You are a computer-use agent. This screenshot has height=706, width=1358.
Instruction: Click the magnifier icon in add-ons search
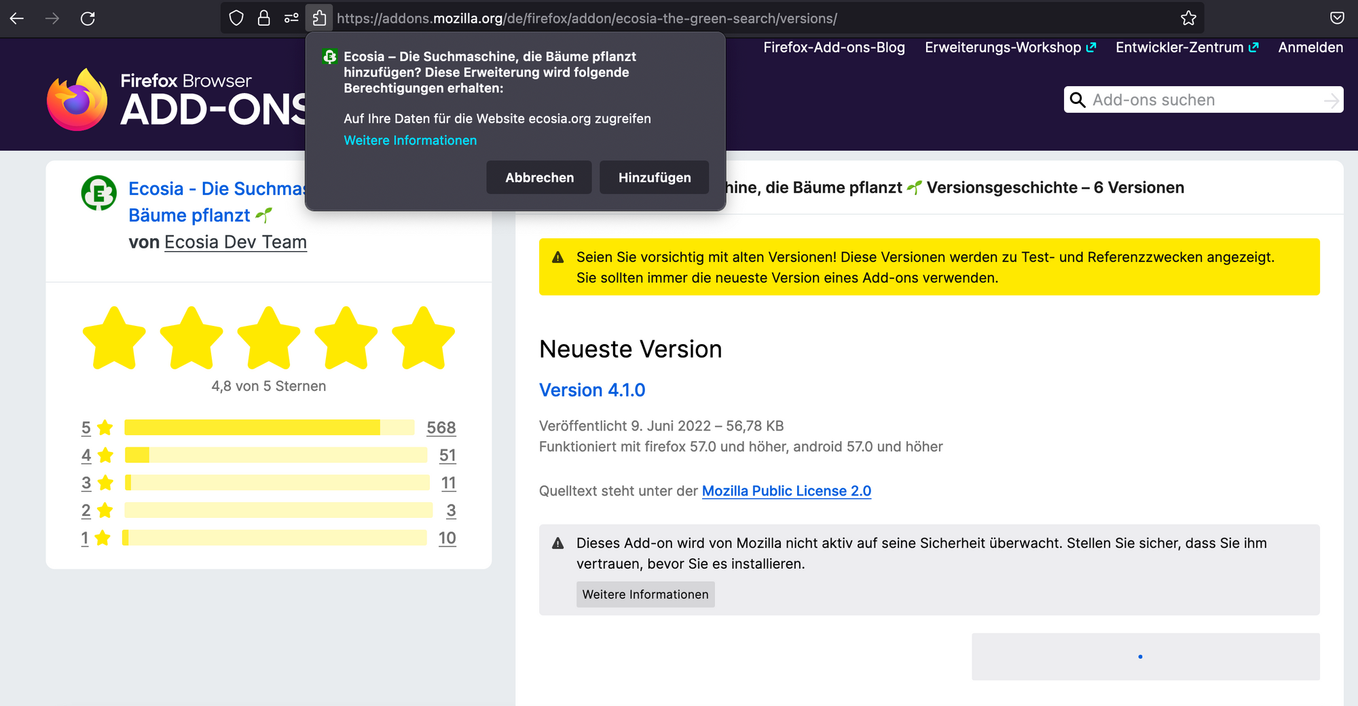point(1078,100)
